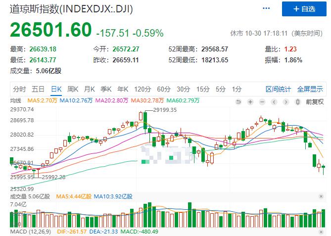Switch to the 60分 chart tab
This screenshot has height=236, width=331.
click(x=164, y=89)
